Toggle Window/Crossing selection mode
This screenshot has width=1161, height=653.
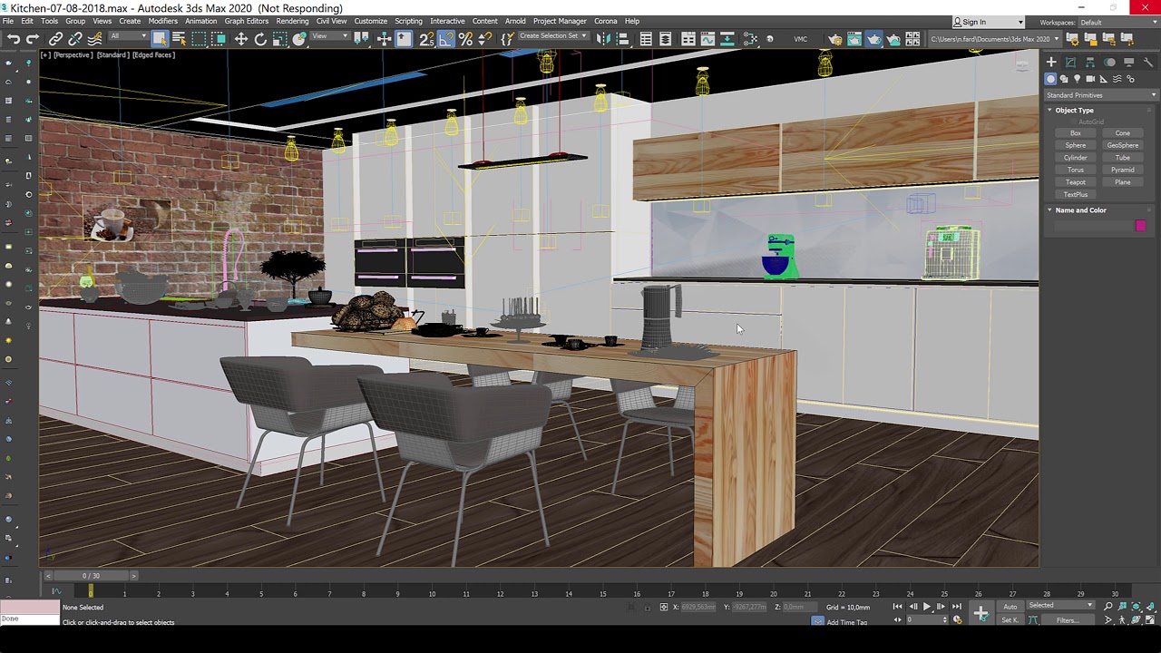click(x=219, y=38)
